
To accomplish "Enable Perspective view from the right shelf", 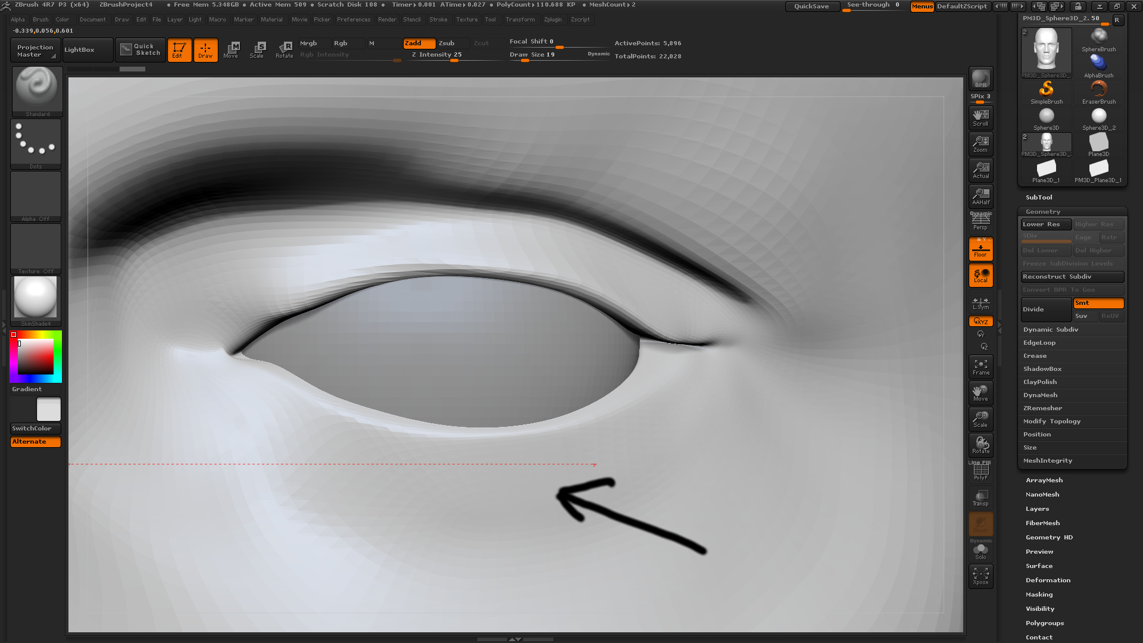I will coord(980,221).
